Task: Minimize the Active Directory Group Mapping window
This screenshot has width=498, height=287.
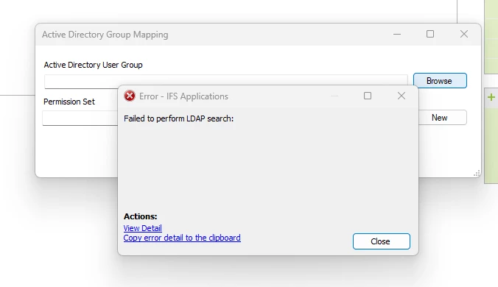Action: coord(397,34)
